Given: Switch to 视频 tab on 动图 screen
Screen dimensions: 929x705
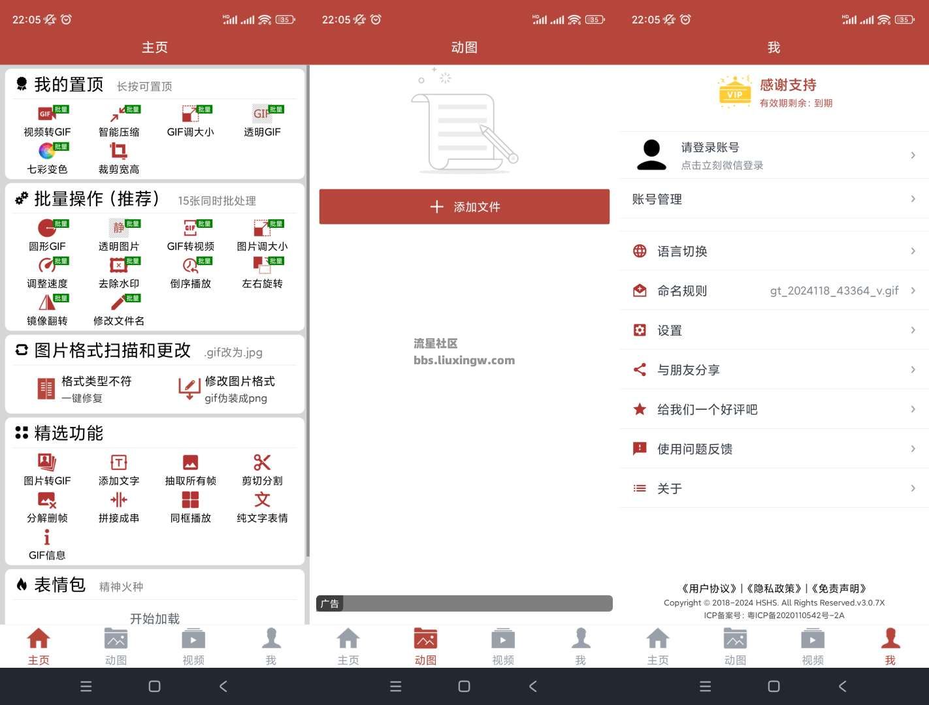Looking at the screenshot, I should click(503, 646).
